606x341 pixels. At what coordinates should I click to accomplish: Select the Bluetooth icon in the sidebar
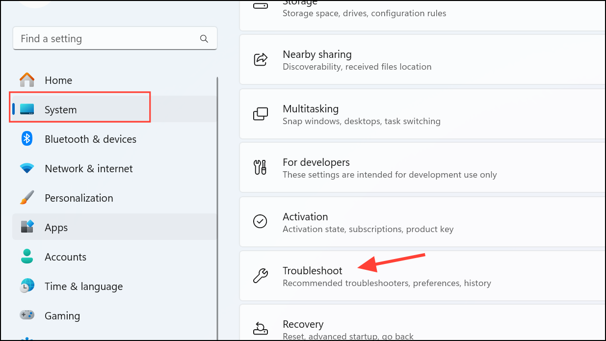(x=26, y=139)
